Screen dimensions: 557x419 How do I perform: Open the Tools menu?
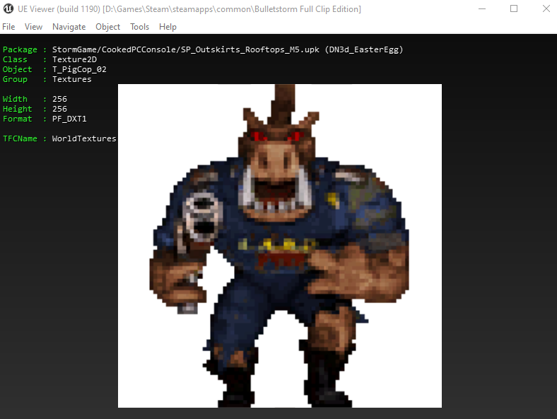tap(140, 27)
